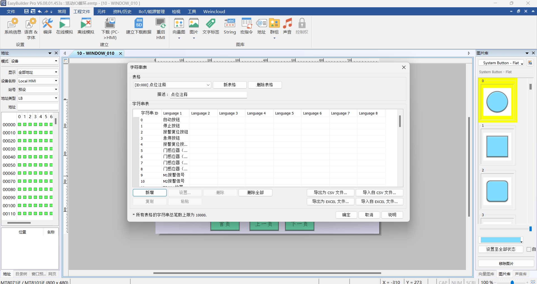
Task: Toggle LB bit 00000 column 0
Action: (20, 125)
